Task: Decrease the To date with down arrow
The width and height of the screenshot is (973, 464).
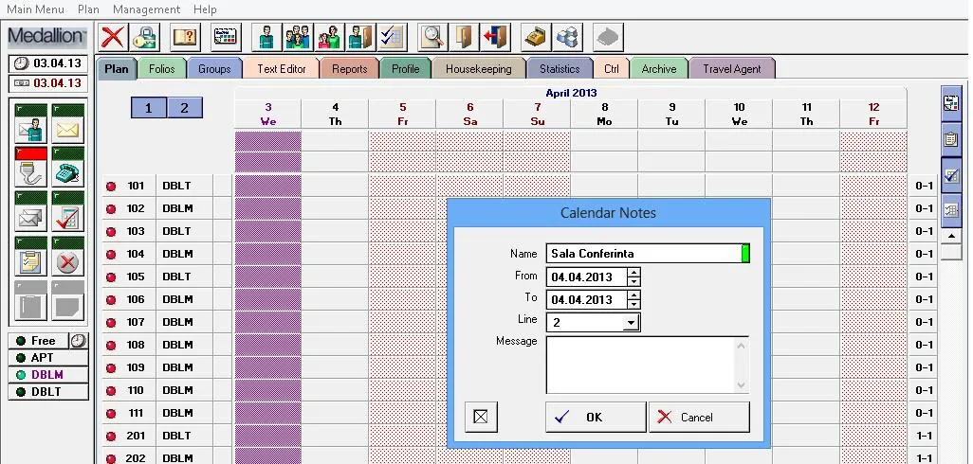Action: tap(633, 305)
